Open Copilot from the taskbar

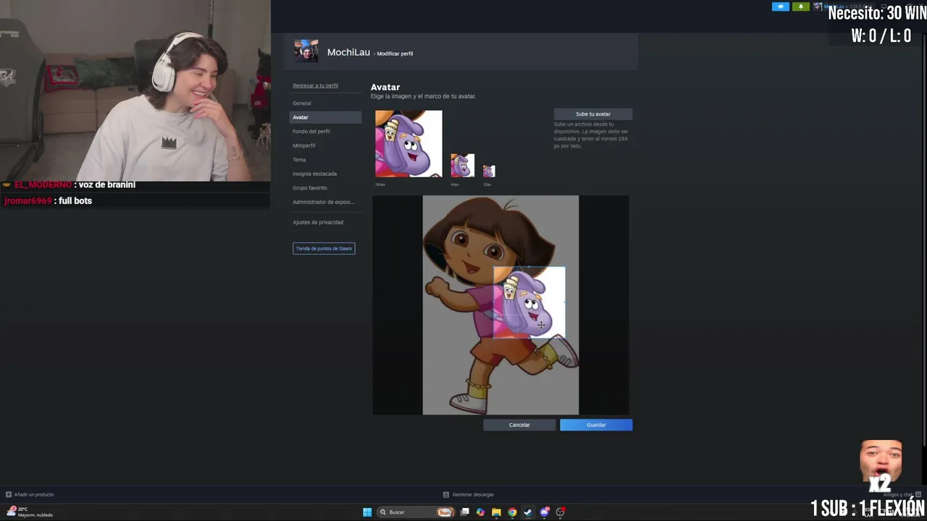480,512
